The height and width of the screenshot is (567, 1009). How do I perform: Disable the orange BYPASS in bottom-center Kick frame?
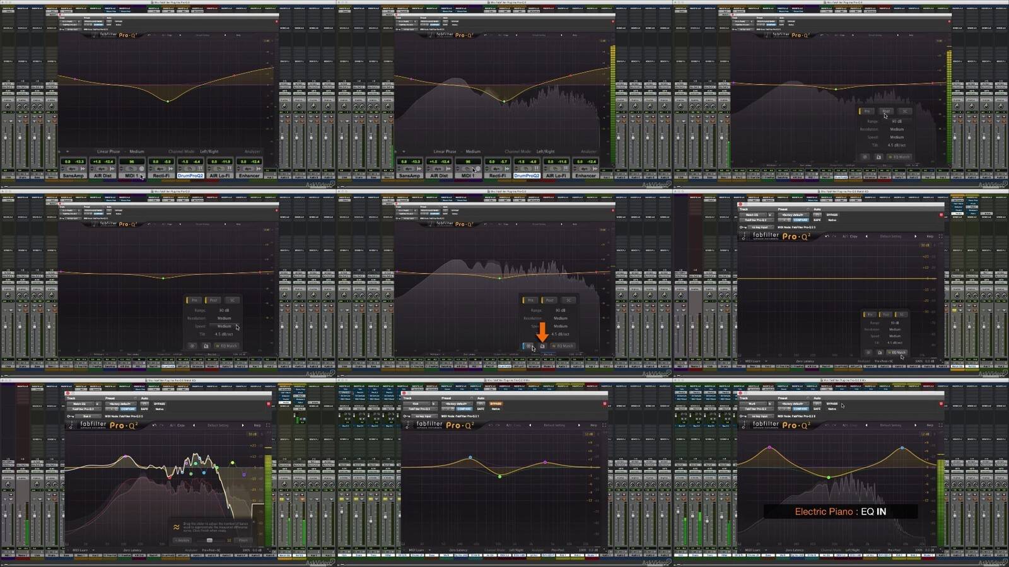tap(496, 403)
